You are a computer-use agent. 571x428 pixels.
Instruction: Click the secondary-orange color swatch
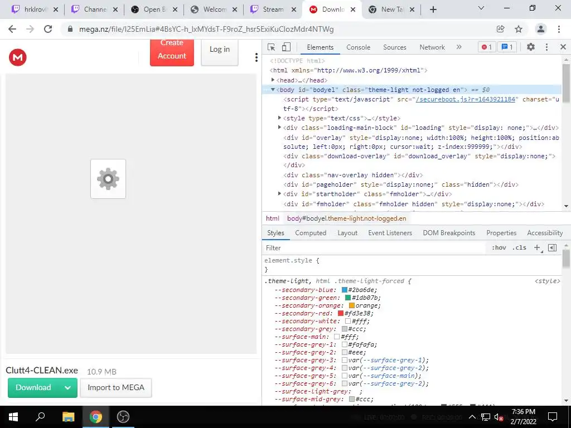pyautogui.click(x=352, y=305)
